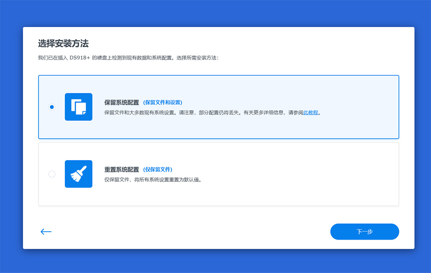431x273 pixels.
Task: Click the blue (仅保留文件) label
Action: [158, 169]
